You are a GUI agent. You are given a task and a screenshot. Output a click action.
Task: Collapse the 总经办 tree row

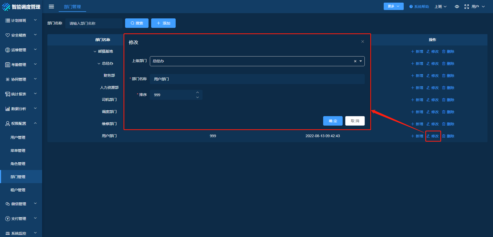99,64
